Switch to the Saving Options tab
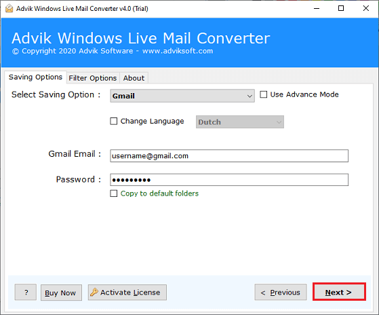The width and height of the screenshot is (379, 315). pos(35,77)
